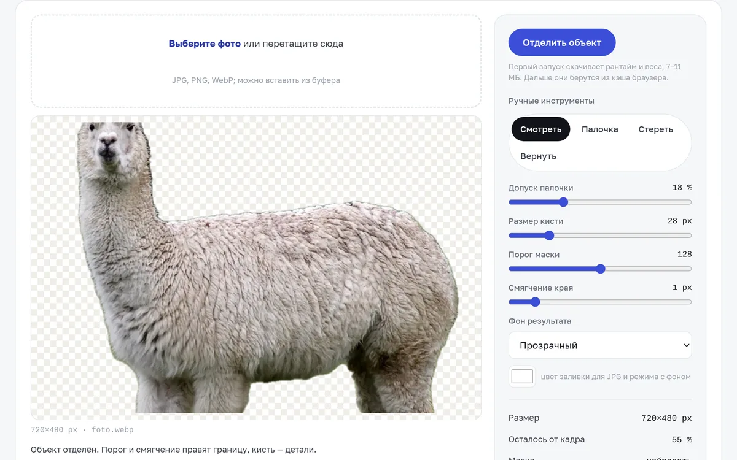The image size is (737, 460).
Task: Adjust the 'Смягчение края' slider
Action: 600,302
